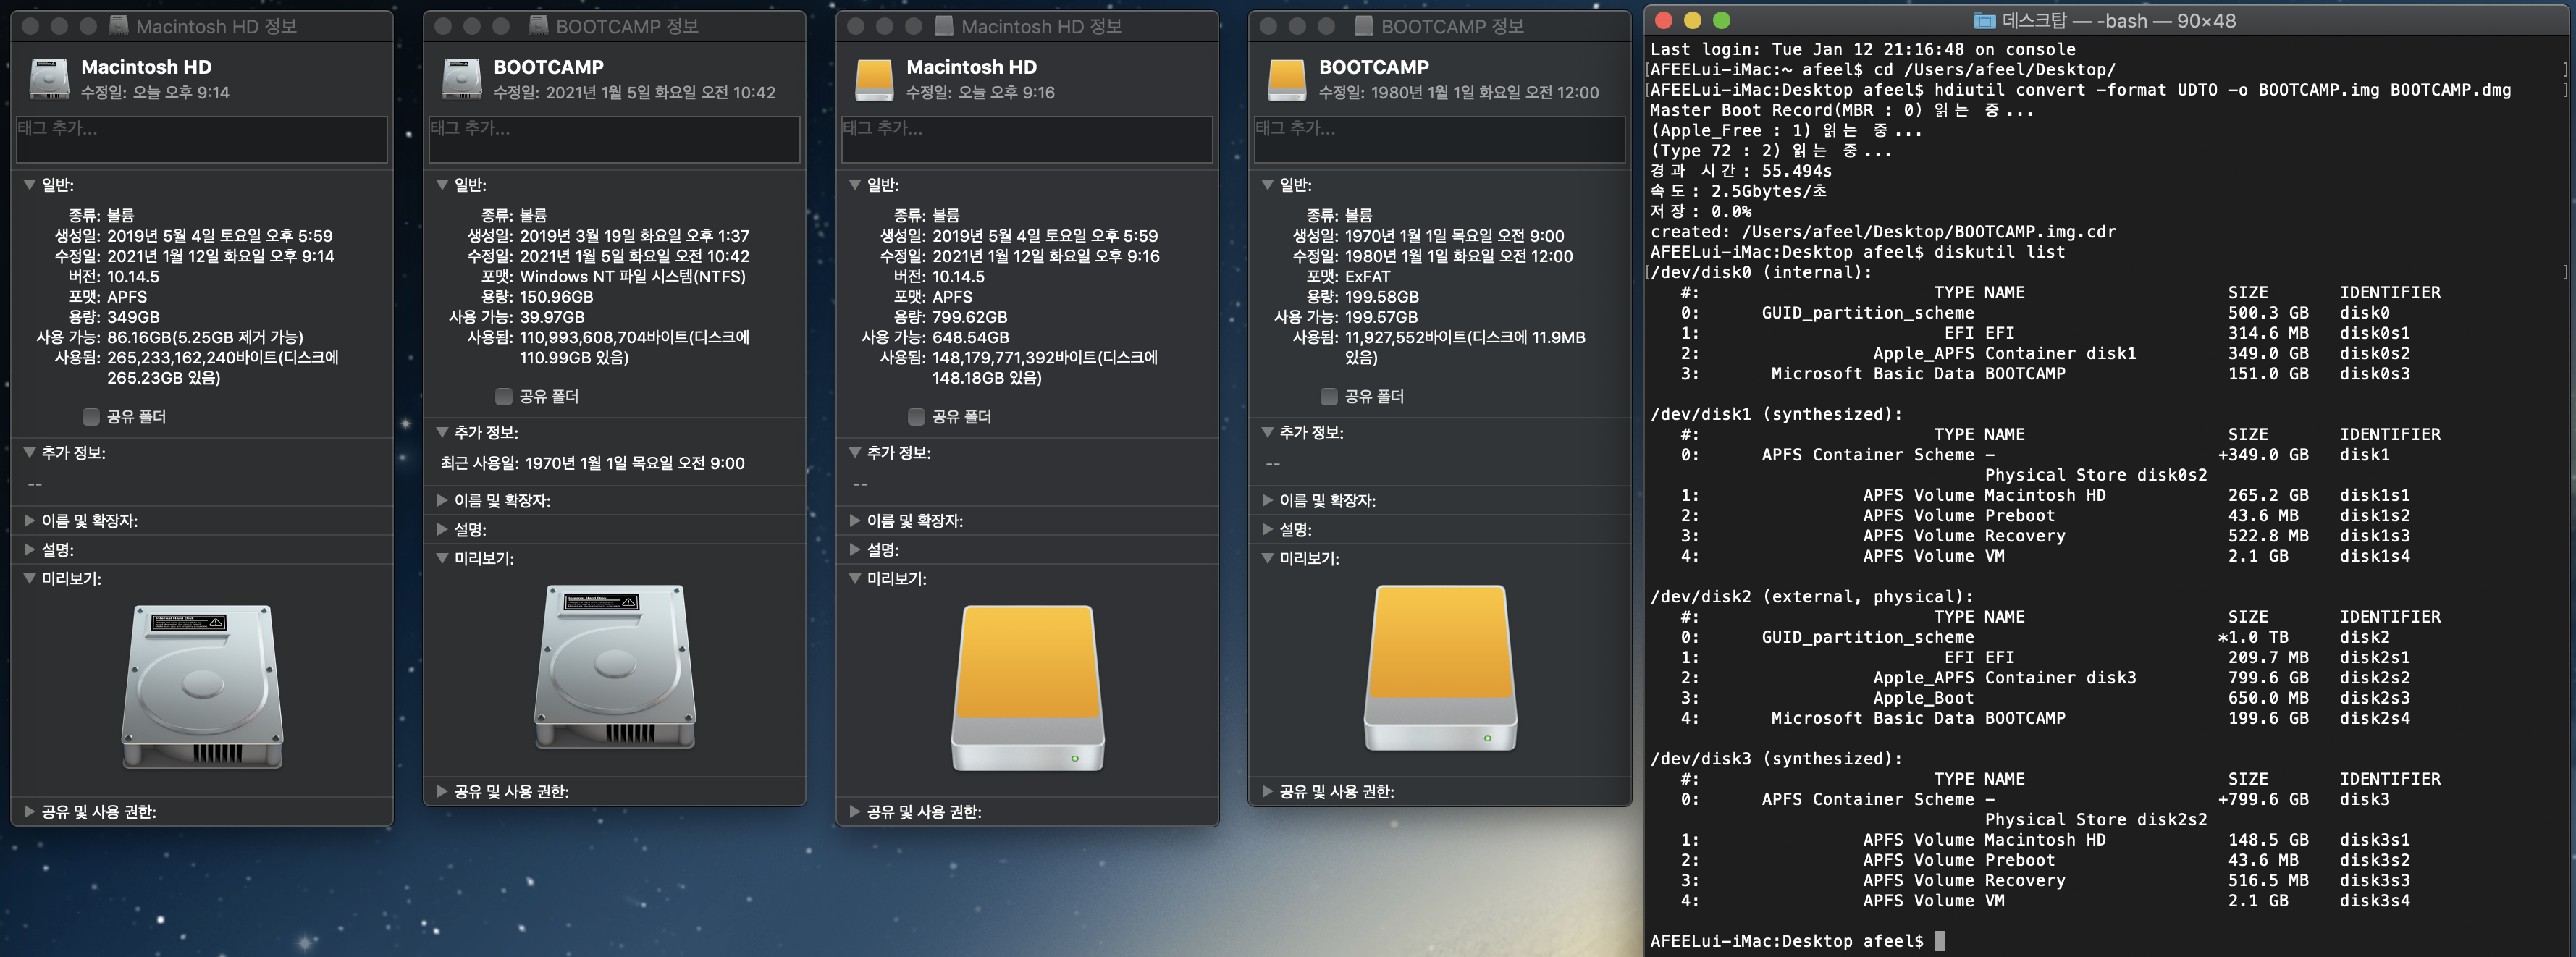2576x957 pixels.
Task: Click the gray BOOTCAMP header drive icon
Action: 462,79
